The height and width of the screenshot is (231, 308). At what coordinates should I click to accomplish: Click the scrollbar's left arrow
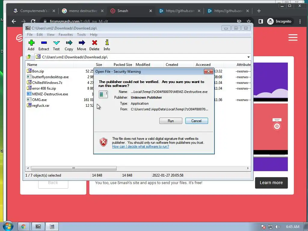click(x=28, y=168)
